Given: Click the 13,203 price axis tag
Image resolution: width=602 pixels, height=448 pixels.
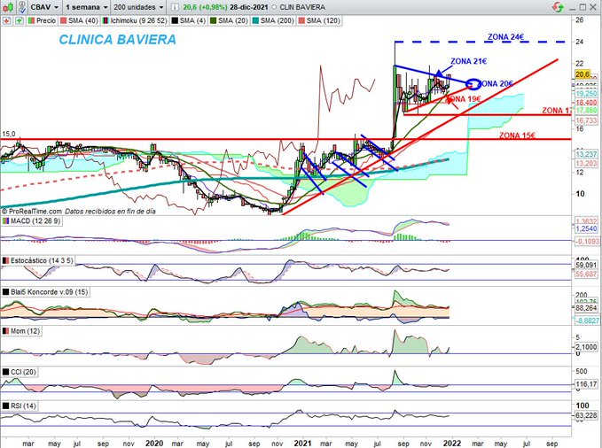Looking at the screenshot, I should 586,164.
